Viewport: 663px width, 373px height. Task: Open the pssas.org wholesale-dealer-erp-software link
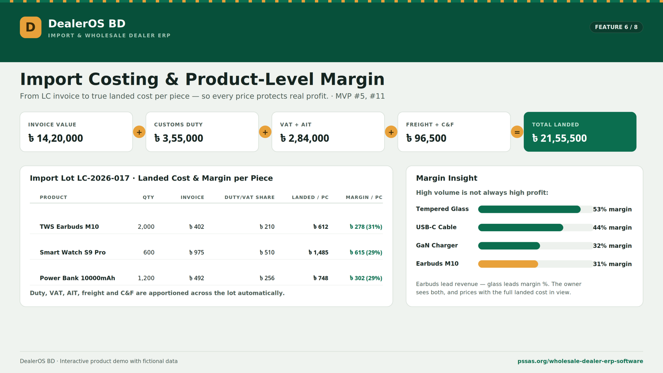point(580,361)
